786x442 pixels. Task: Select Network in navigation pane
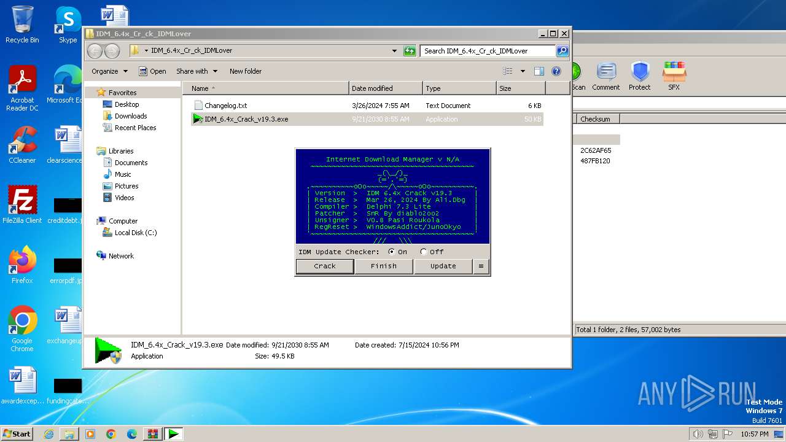click(121, 256)
